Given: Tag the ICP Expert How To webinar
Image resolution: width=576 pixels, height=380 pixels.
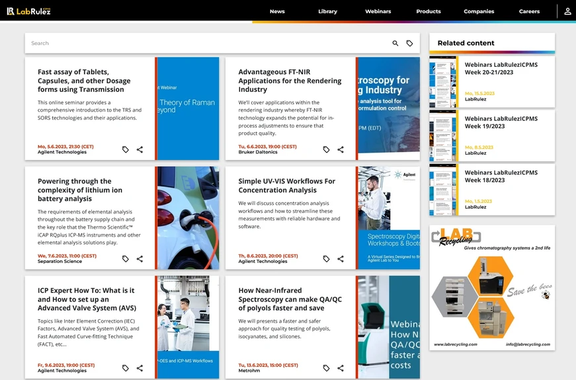Looking at the screenshot, I should pyautogui.click(x=126, y=368).
